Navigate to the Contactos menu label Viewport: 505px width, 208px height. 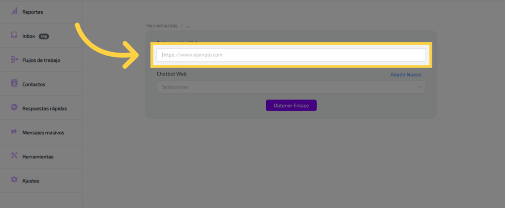[x=34, y=84]
